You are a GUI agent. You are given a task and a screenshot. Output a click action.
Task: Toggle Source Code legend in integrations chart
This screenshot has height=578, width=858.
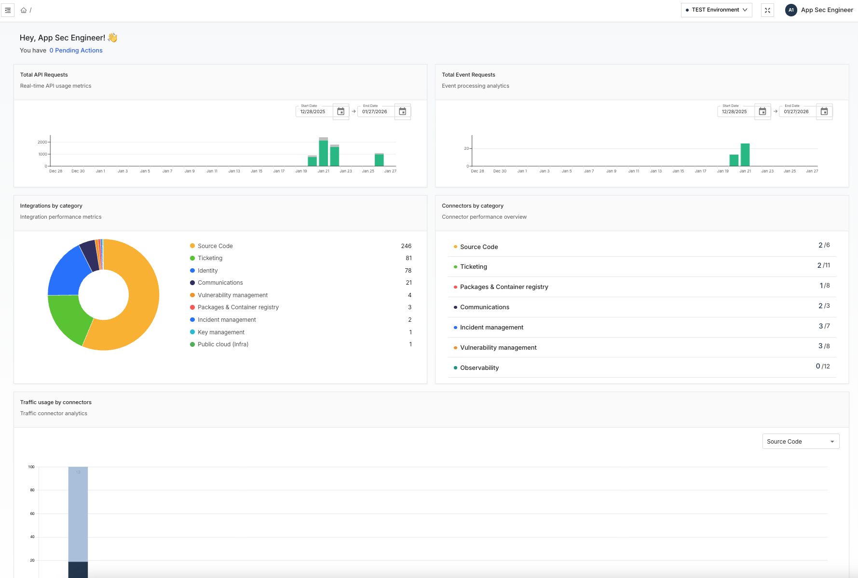pos(215,246)
